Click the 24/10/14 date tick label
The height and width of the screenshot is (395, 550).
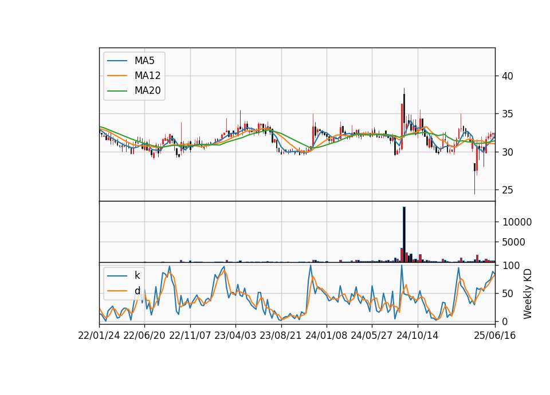418,336
